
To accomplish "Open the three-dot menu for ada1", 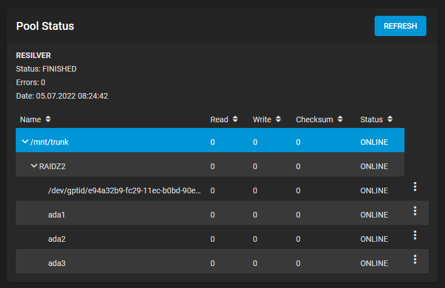I will 415,211.
